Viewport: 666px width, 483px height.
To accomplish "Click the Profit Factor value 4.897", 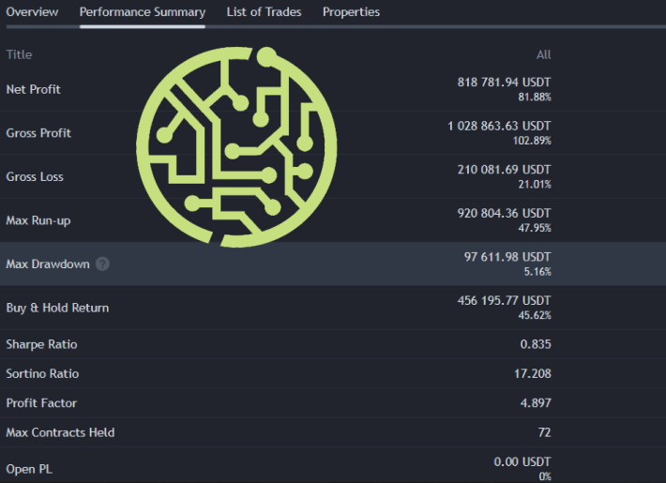I will pos(536,402).
